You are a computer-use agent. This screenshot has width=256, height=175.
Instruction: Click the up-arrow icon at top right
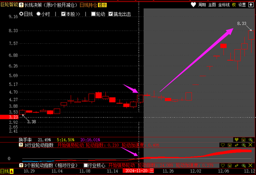point(251,5)
